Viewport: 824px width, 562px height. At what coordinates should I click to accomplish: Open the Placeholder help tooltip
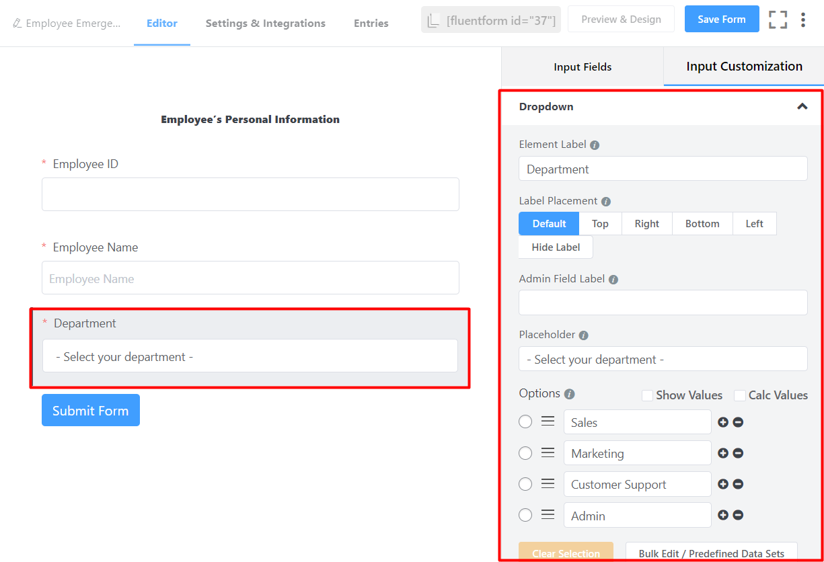[x=583, y=334]
